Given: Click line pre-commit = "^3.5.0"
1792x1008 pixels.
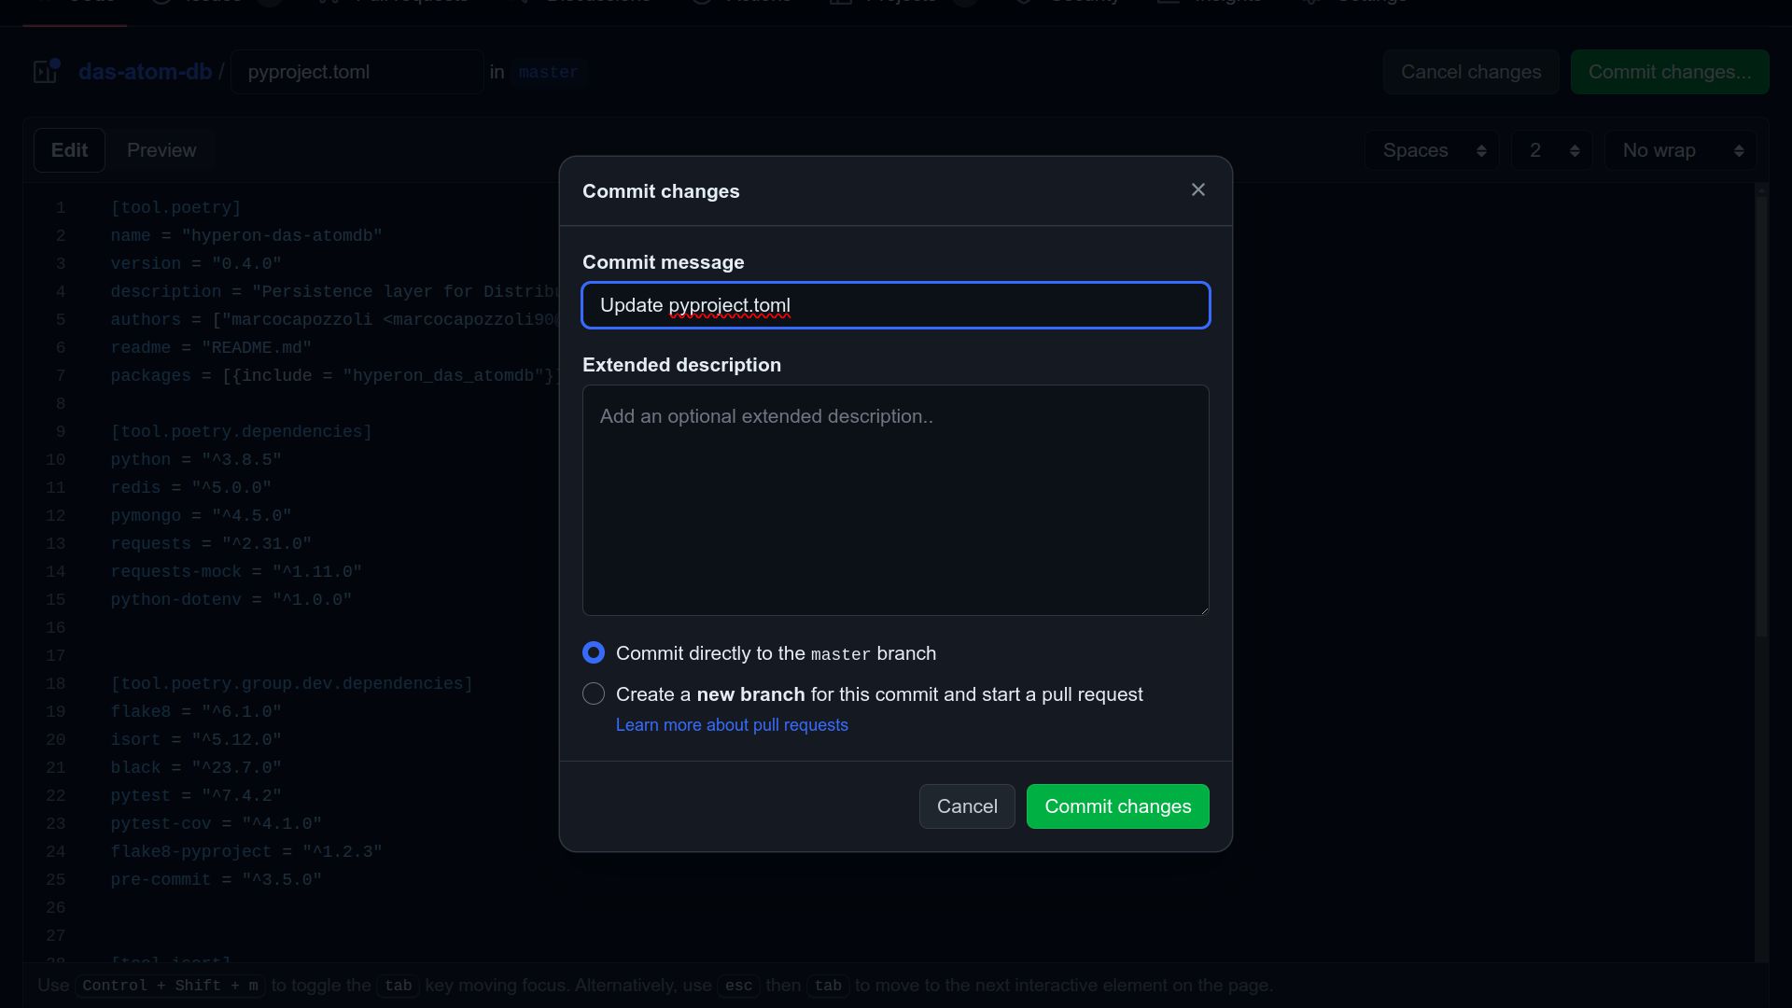Looking at the screenshot, I should (x=216, y=880).
